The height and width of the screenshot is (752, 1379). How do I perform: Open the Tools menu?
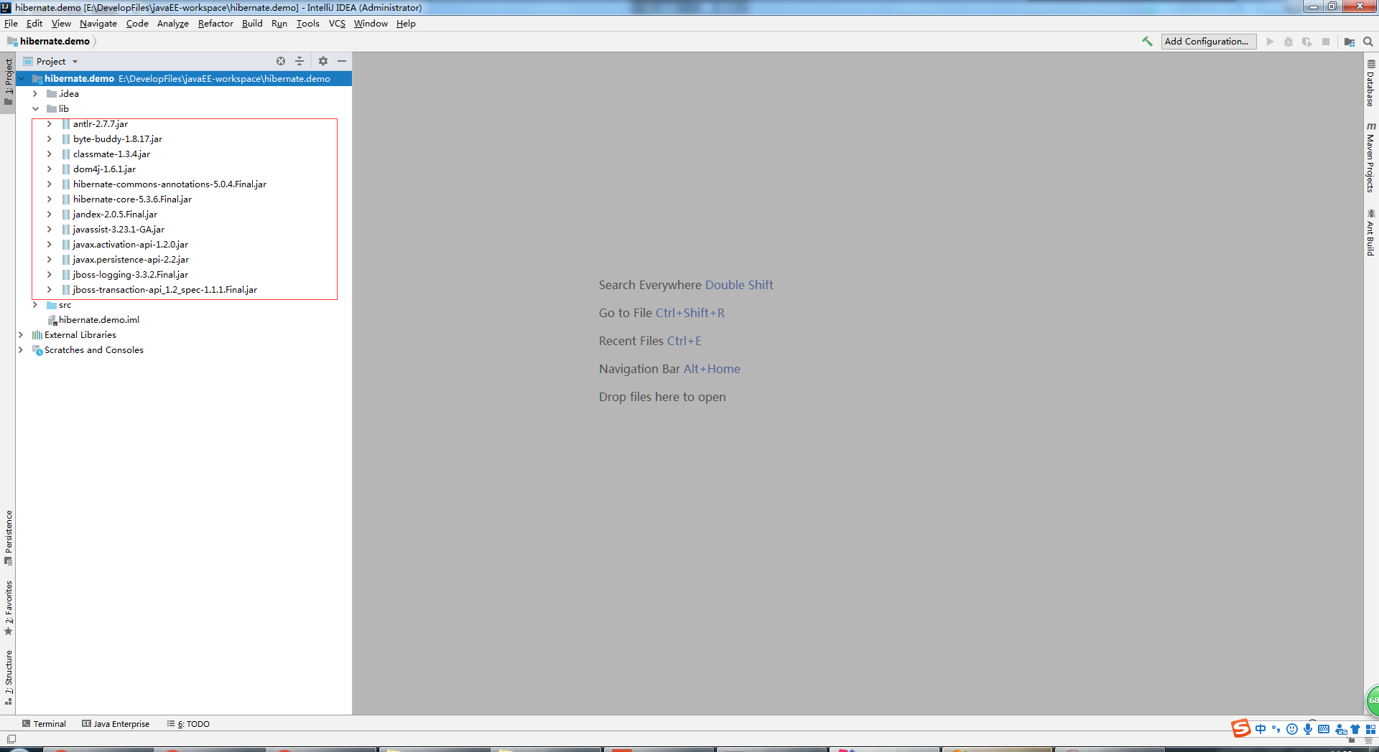pos(308,24)
